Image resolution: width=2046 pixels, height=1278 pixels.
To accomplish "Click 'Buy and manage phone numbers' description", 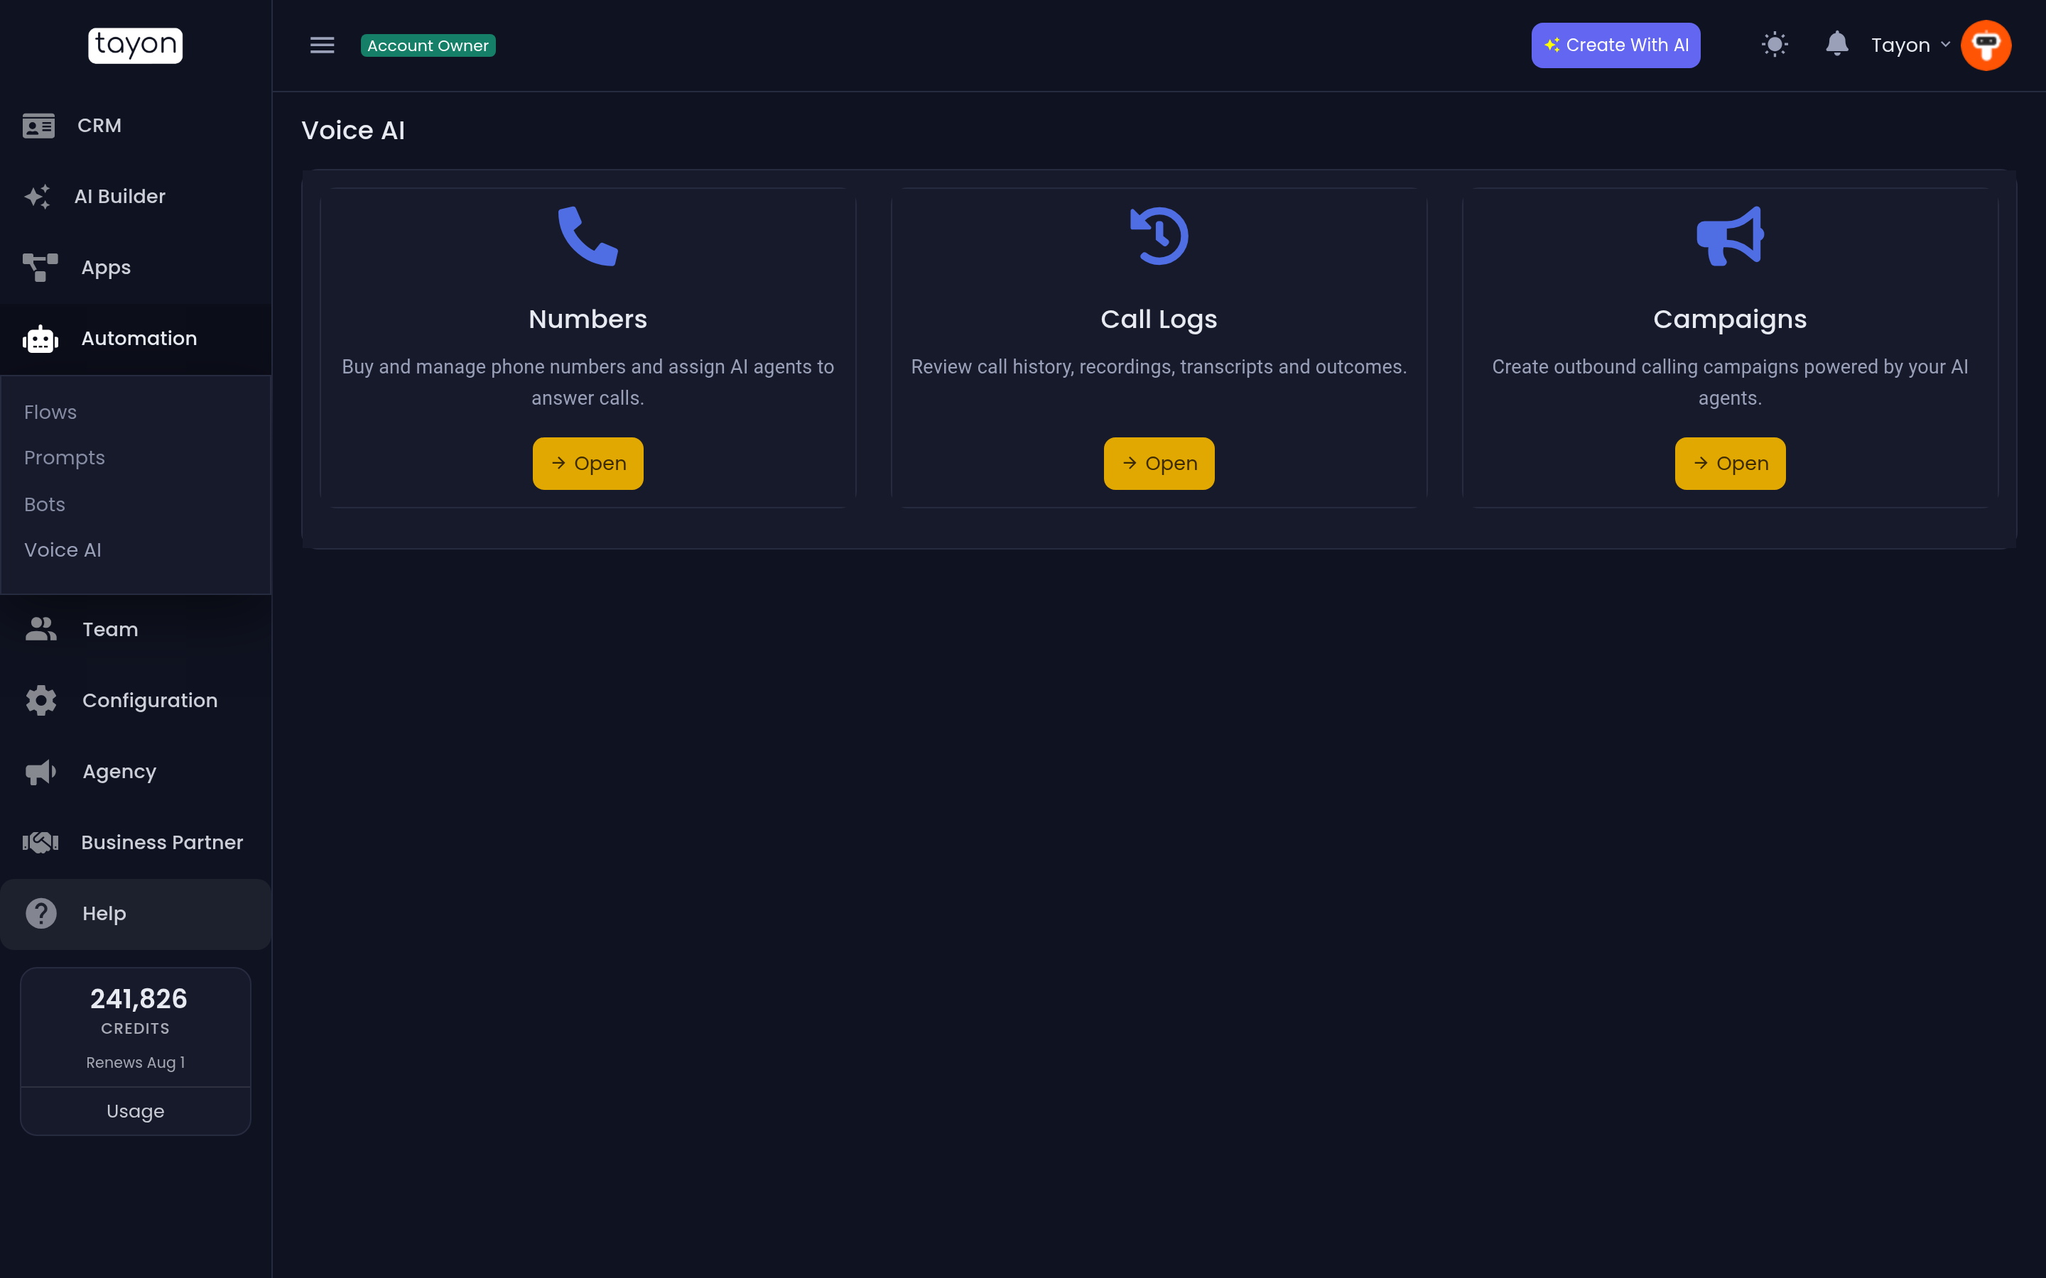I will [588, 382].
